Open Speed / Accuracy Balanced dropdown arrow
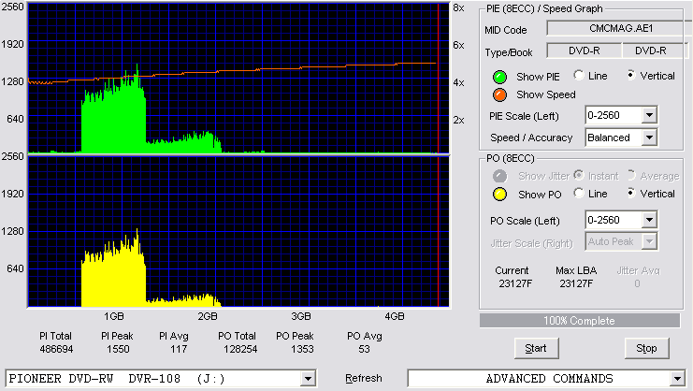693x391 pixels. [649, 138]
